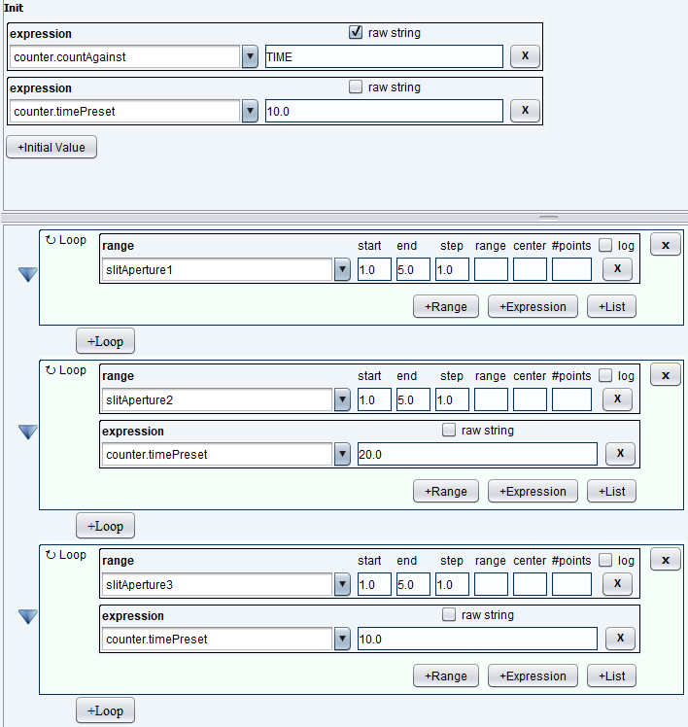Delete the entire slitAperture1 loop

click(x=666, y=245)
